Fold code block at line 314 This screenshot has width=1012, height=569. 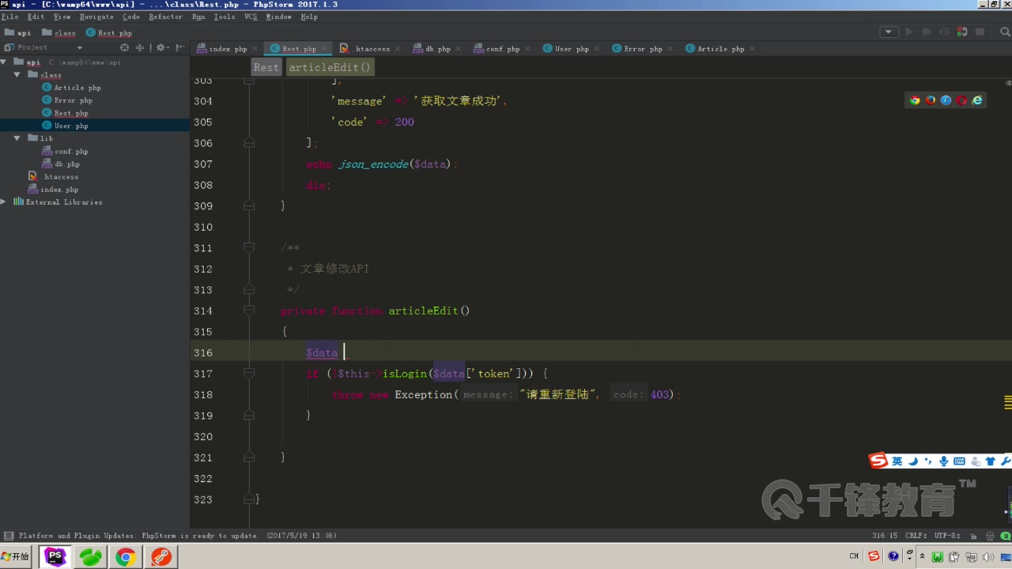point(249,311)
